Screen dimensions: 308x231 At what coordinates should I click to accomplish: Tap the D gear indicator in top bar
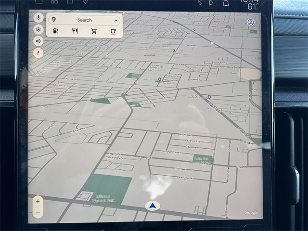(211, 3)
